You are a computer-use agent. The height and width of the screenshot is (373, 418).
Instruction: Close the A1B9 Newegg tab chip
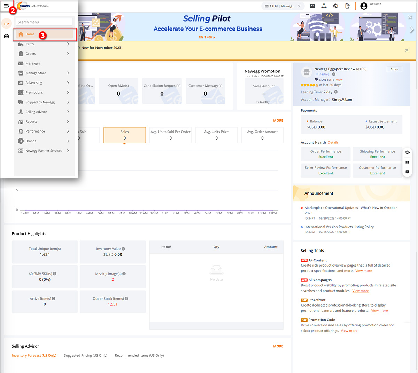[299, 6]
